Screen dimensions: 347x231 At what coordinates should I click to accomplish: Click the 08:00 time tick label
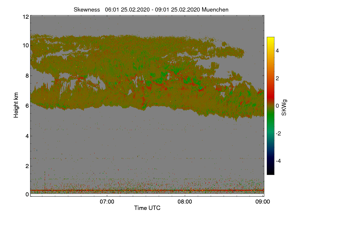[185, 202]
